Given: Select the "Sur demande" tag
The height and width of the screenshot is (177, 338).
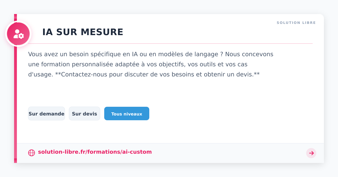Looking at the screenshot, I should point(46,114).
